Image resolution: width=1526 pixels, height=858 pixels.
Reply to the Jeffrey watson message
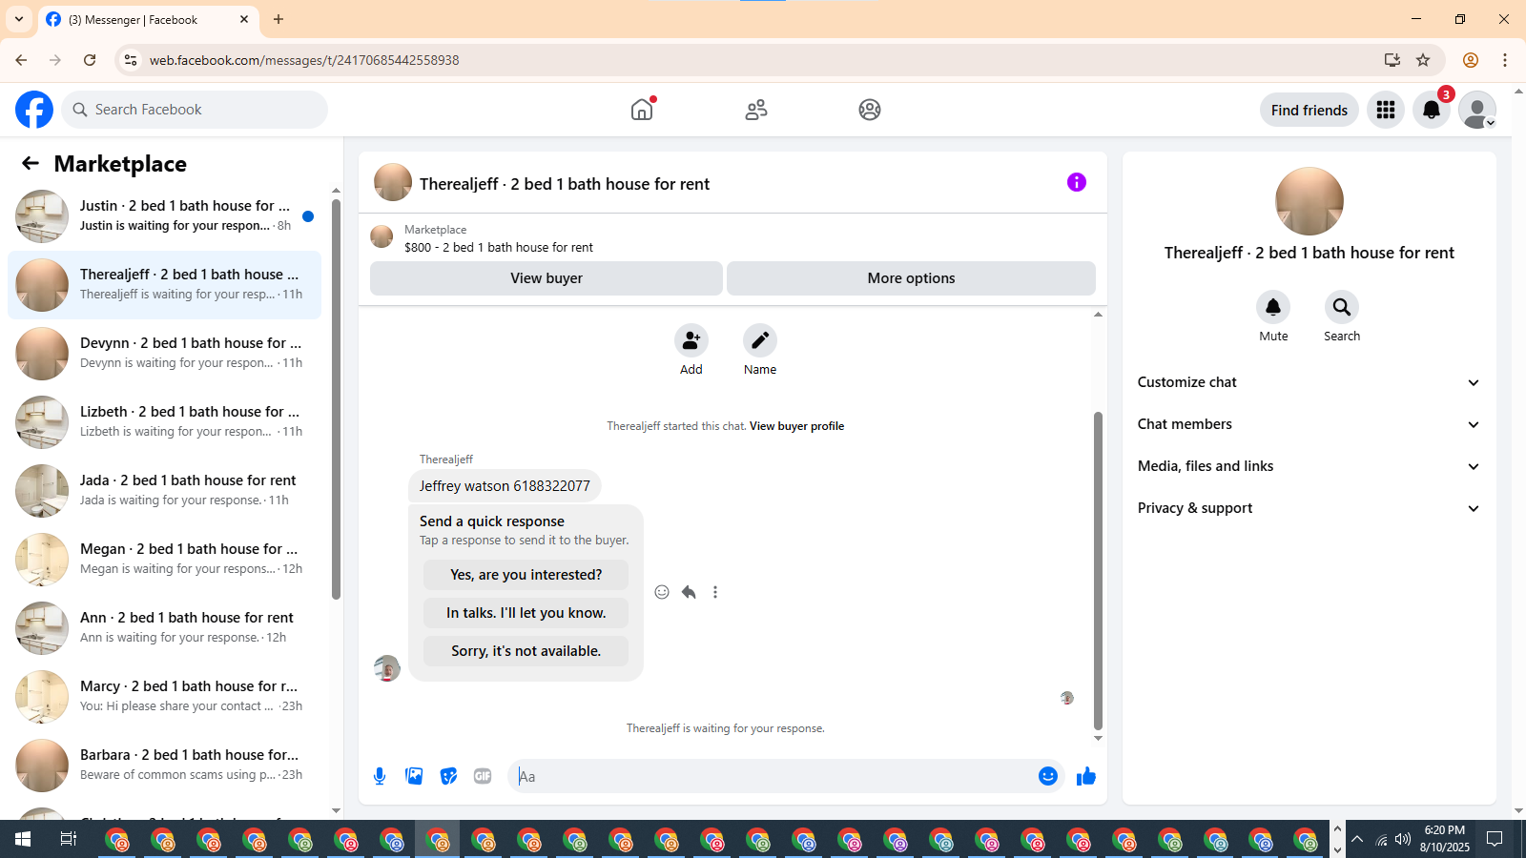(689, 592)
